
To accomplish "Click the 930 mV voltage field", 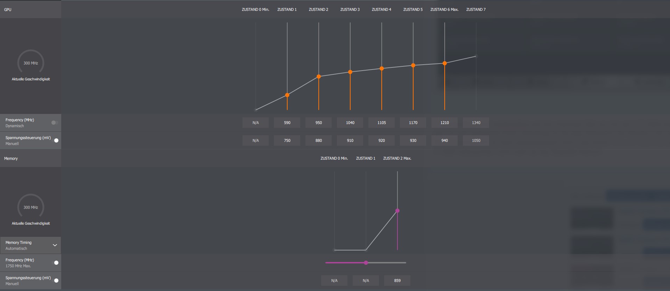I will (x=413, y=140).
